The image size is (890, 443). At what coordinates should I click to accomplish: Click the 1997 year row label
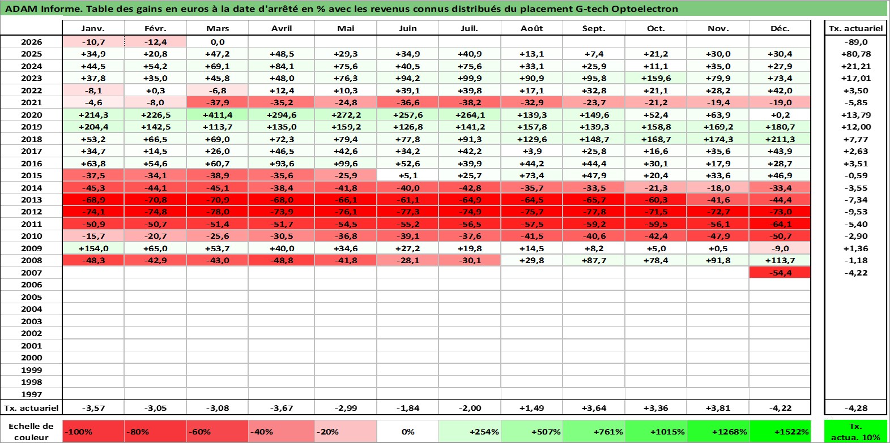[x=32, y=394]
